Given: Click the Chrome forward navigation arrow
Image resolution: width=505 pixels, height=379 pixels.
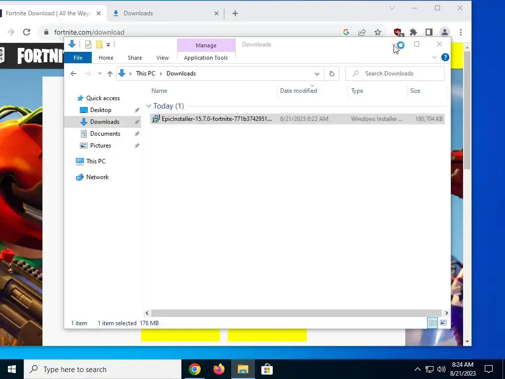Looking at the screenshot, I should (11, 32).
